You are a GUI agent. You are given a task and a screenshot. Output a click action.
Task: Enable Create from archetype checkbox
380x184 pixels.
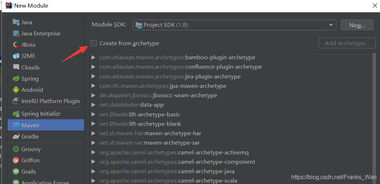94,43
